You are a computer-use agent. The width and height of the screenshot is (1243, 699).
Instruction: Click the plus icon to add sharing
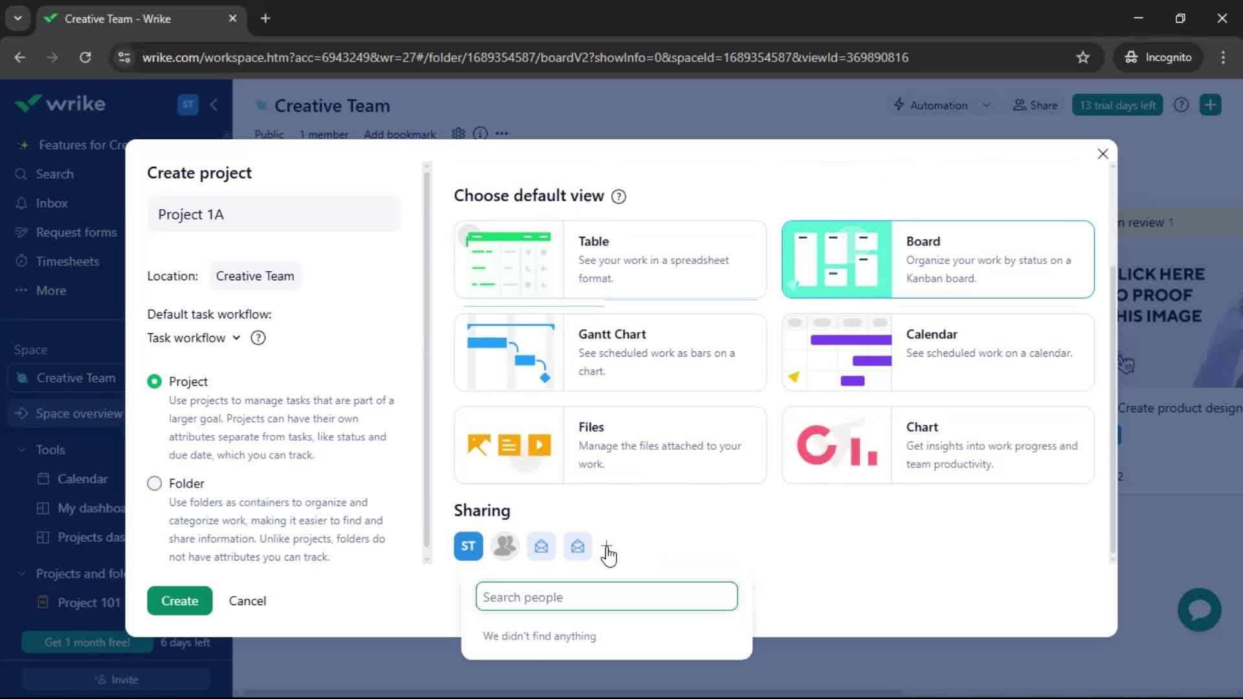607,546
